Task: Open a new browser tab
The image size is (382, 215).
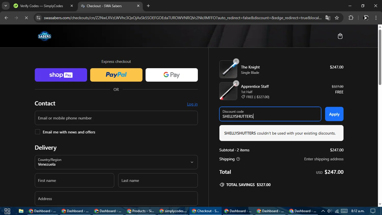Action: [148, 6]
